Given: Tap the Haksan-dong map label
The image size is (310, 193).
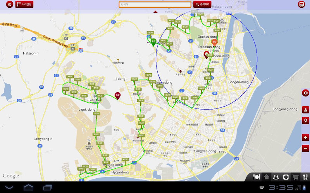Looking at the screenshot, I should pos(222,6).
